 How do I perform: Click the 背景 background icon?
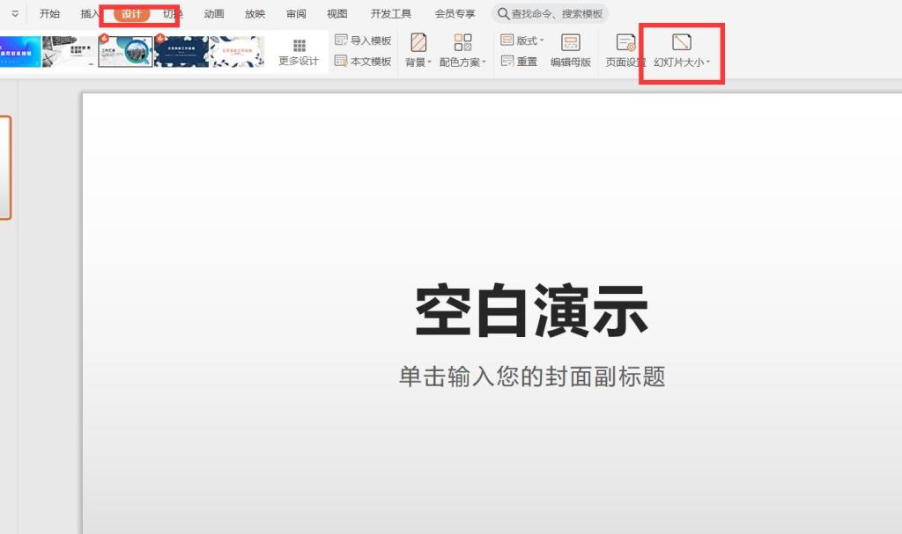[x=418, y=43]
